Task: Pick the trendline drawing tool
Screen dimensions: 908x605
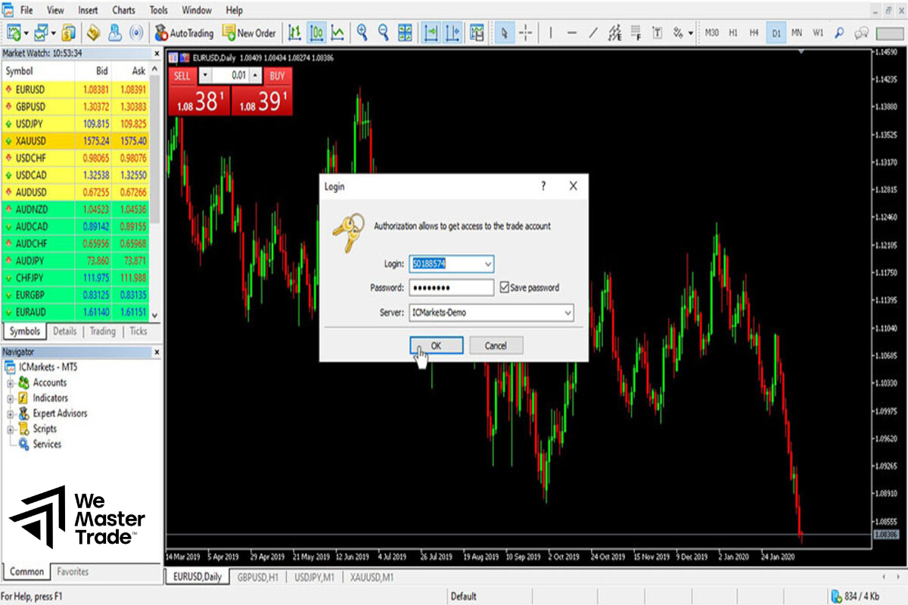Action: [593, 33]
